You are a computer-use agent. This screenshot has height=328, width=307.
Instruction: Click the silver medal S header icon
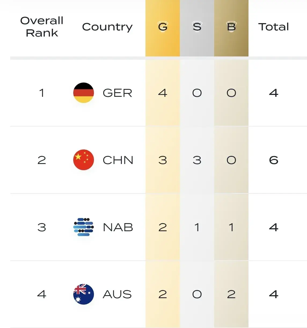coord(197,27)
